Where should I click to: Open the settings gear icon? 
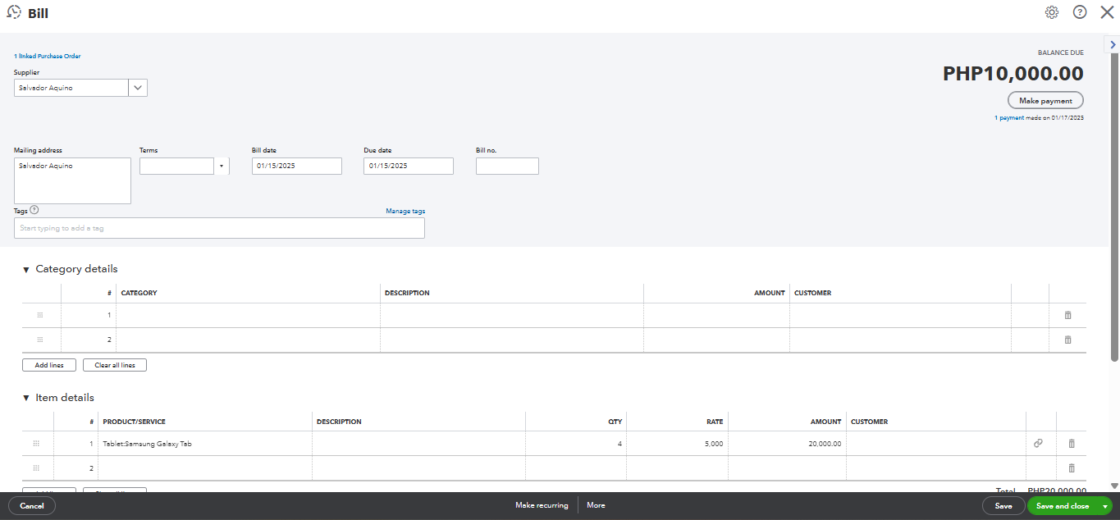click(x=1052, y=12)
